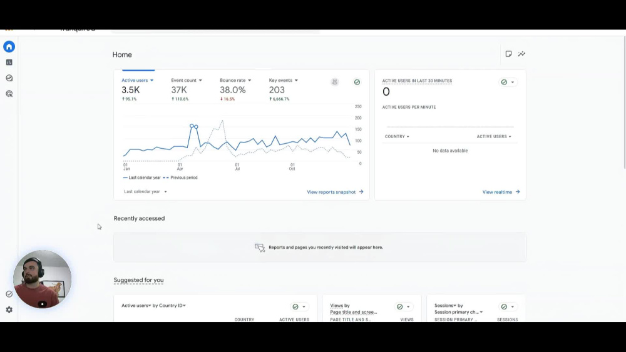Click the green data quality check on overview card

click(x=357, y=82)
